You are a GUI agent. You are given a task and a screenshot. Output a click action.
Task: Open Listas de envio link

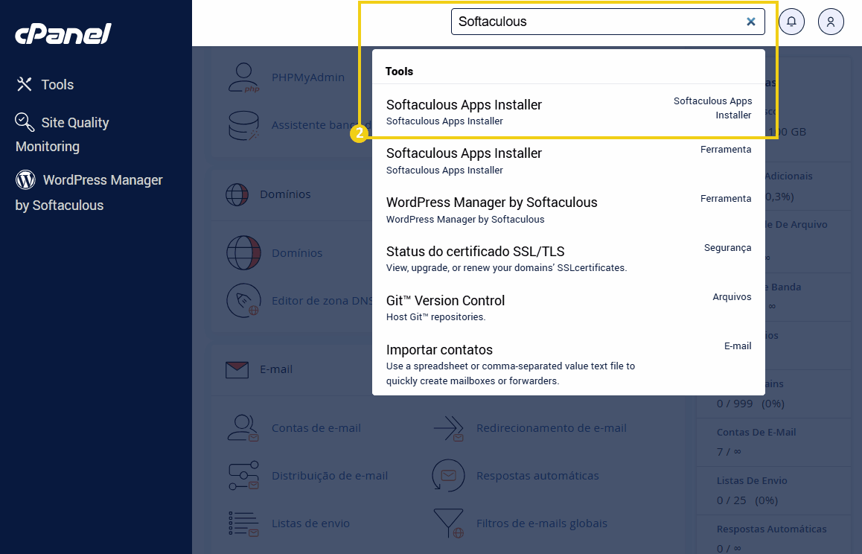310,523
